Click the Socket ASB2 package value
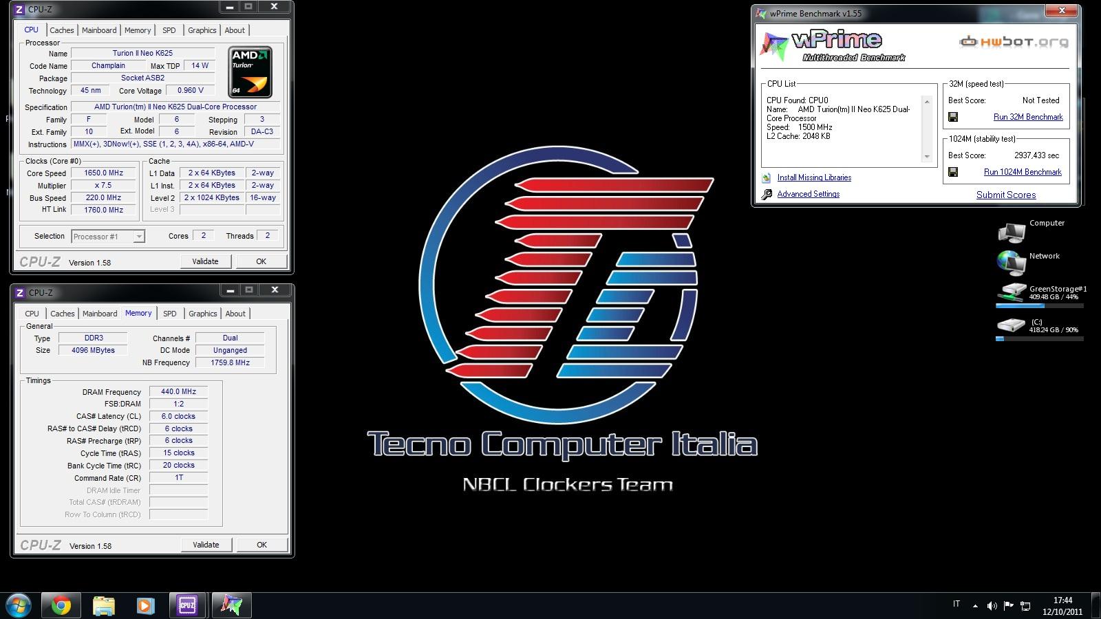The width and height of the screenshot is (1101, 619). click(x=143, y=78)
